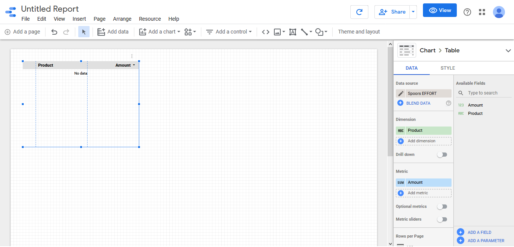The height and width of the screenshot is (247, 514).
Task: Open the Google apps grid
Action: pos(482,12)
